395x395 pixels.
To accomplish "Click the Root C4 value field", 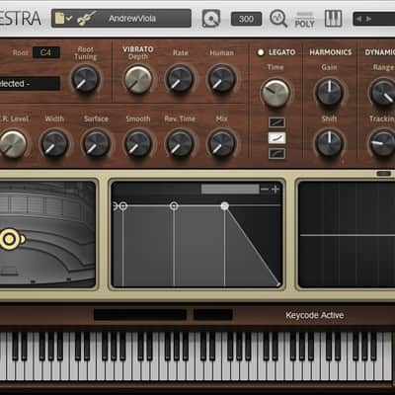I will point(46,52).
